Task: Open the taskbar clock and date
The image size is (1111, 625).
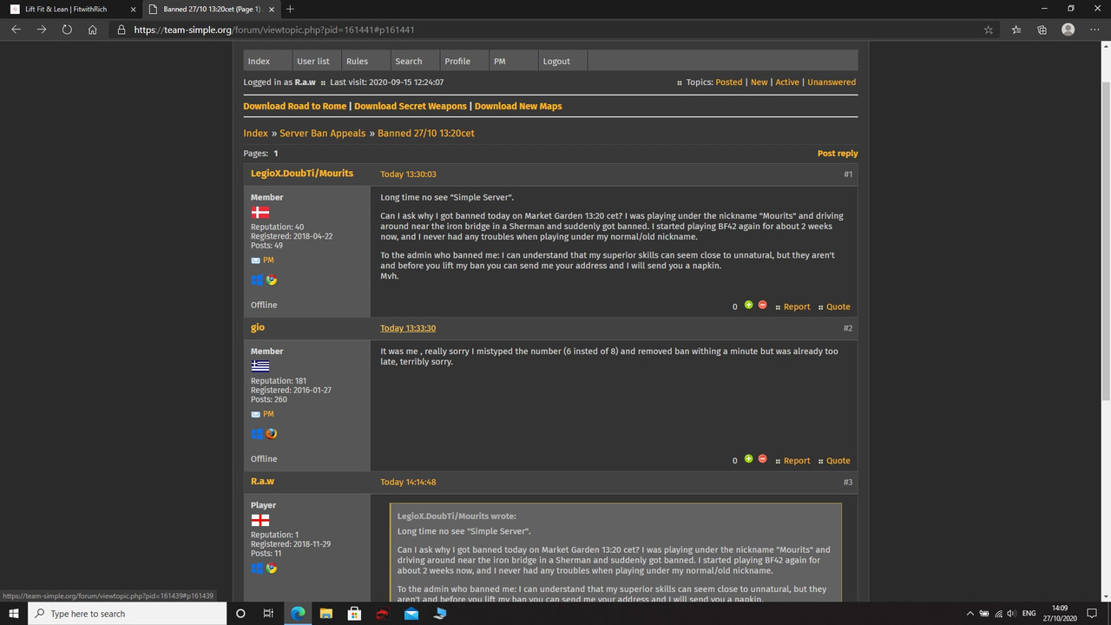Action: (1060, 614)
